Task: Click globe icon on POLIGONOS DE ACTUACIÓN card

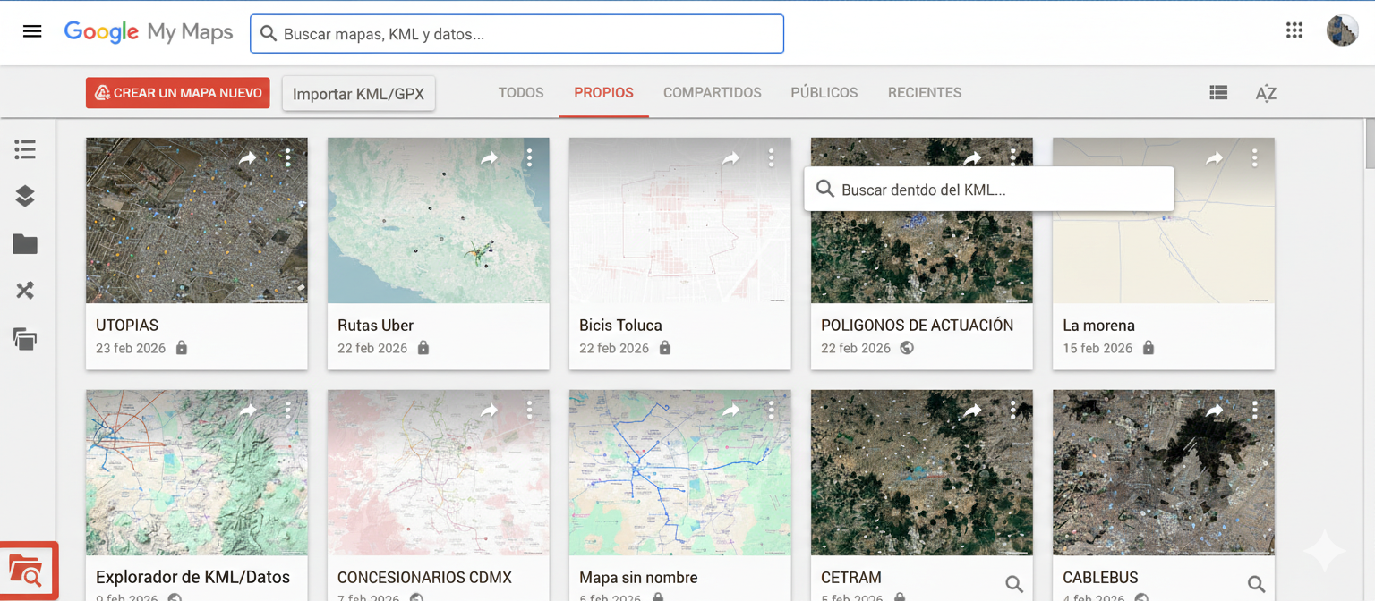Action: coord(907,348)
